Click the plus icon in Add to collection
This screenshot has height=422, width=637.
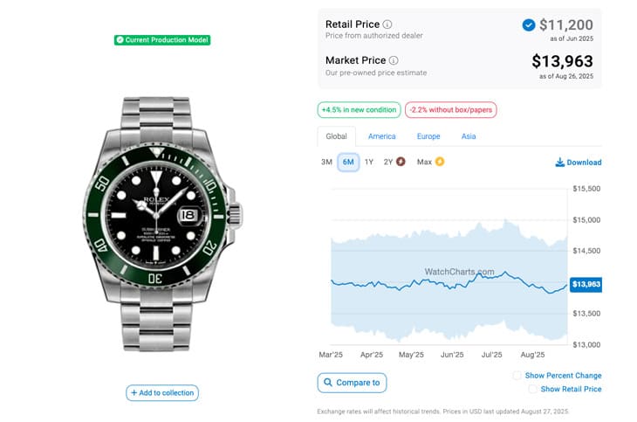pyautogui.click(x=134, y=392)
